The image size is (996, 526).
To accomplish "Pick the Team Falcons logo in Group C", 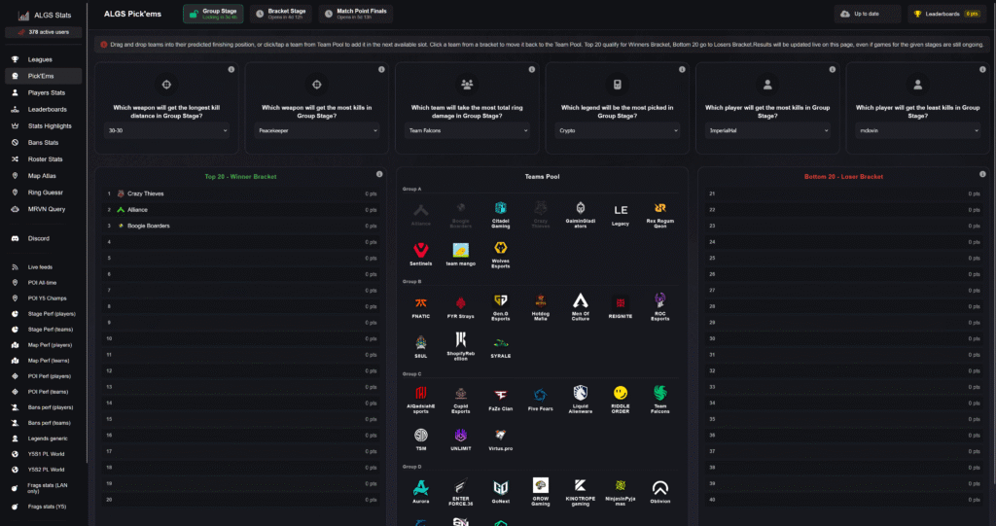I will click(x=660, y=393).
